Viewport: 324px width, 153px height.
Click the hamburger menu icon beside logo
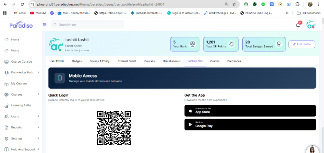pos(44,25)
